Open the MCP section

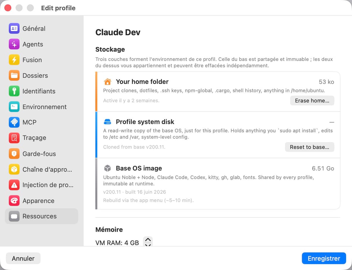[x=41, y=122]
